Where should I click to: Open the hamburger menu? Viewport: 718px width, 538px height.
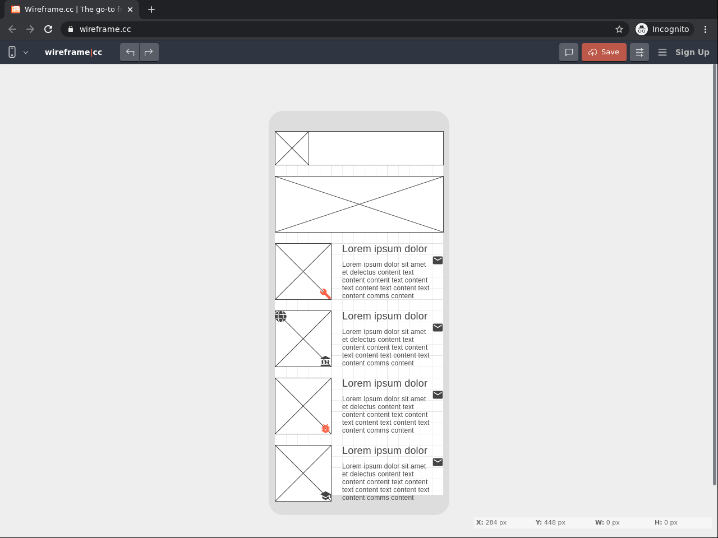click(662, 52)
